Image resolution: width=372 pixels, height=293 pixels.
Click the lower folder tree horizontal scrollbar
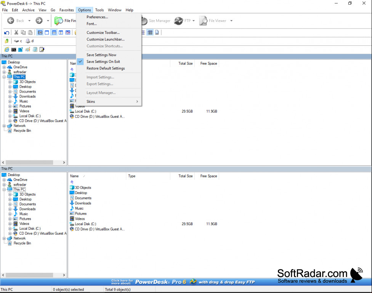click(29, 275)
